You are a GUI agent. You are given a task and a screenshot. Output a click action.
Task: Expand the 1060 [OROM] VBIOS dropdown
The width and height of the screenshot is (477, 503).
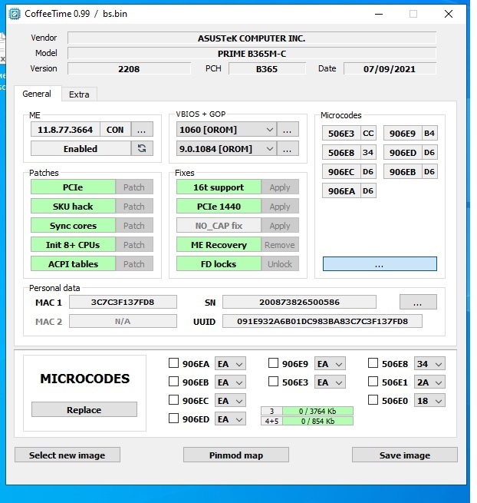[x=226, y=130]
